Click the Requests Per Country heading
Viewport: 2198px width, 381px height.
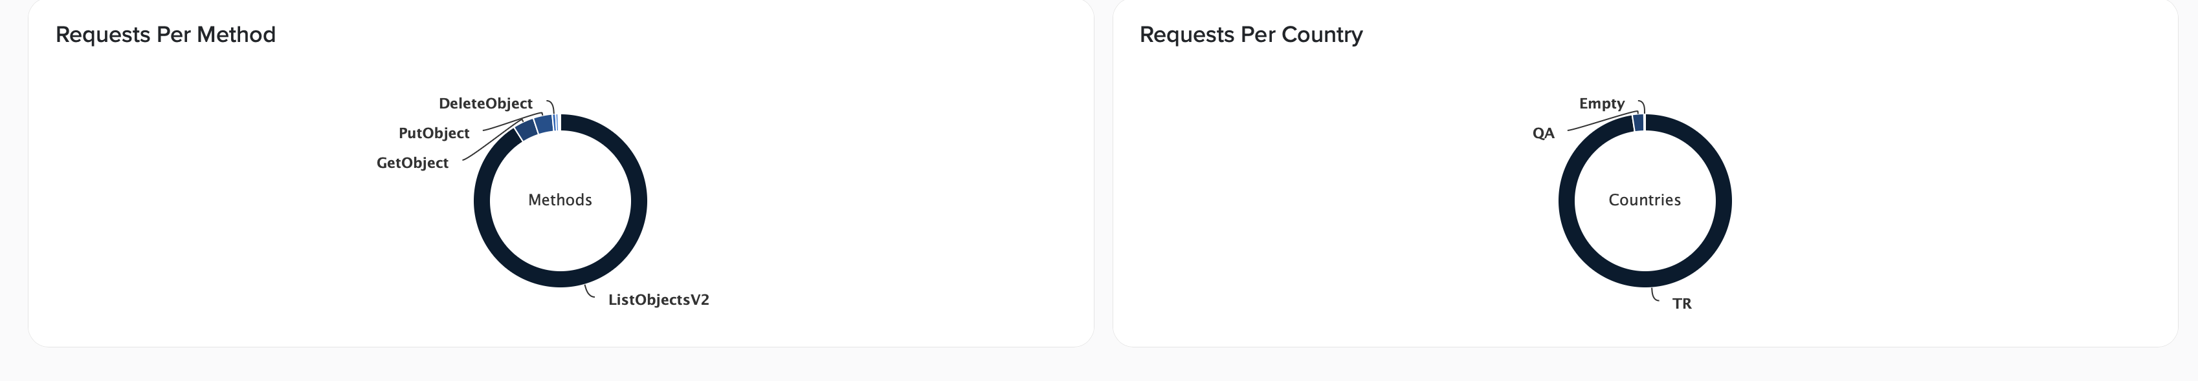pos(1251,35)
